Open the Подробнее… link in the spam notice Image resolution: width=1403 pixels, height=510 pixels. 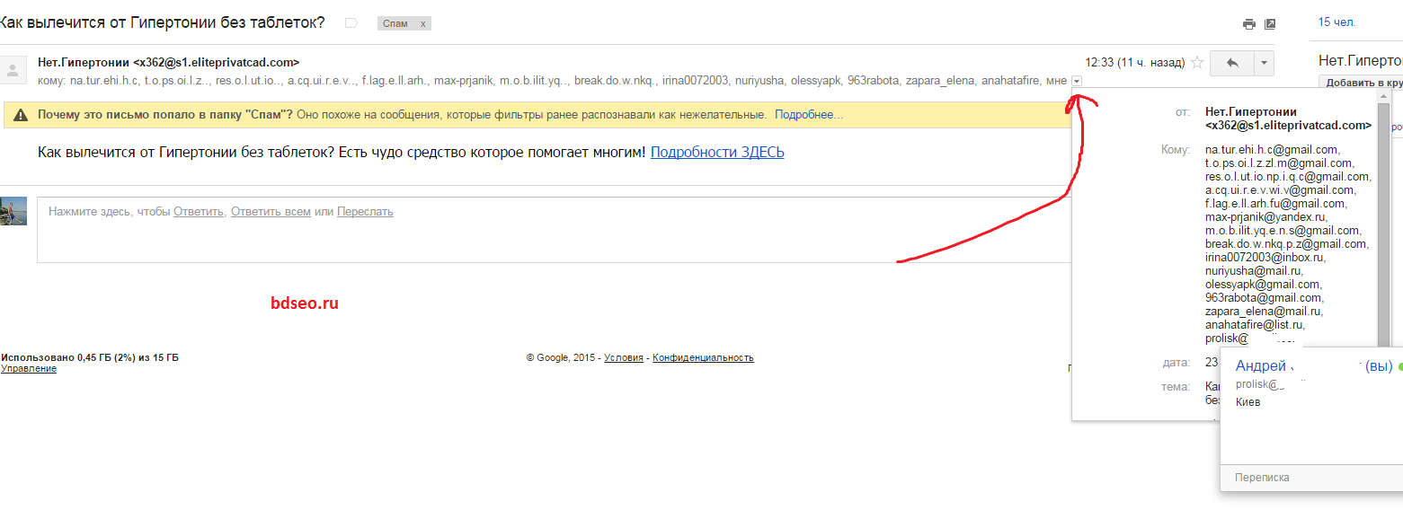click(809, 116)
